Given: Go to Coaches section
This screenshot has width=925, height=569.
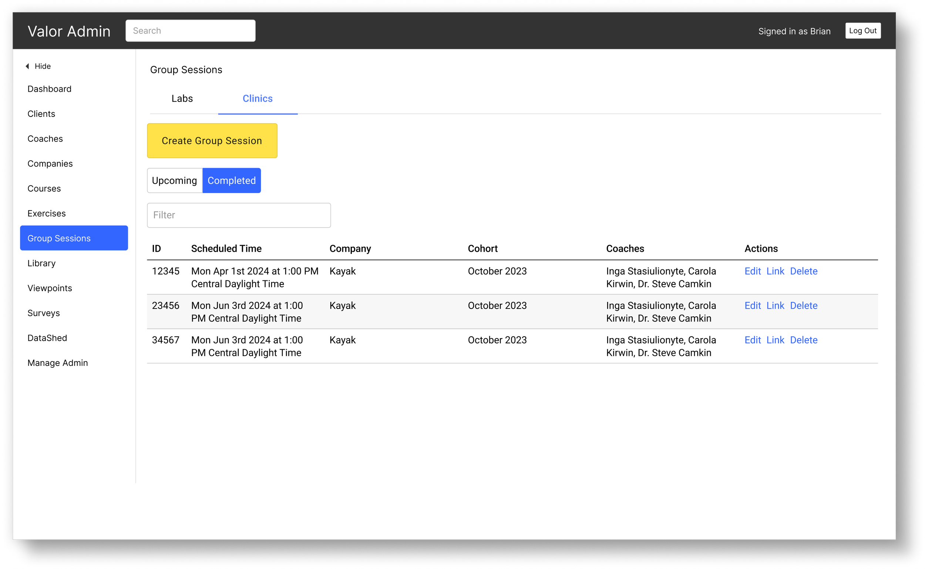Looking at the screenshot, I should [x=45, y=139].
